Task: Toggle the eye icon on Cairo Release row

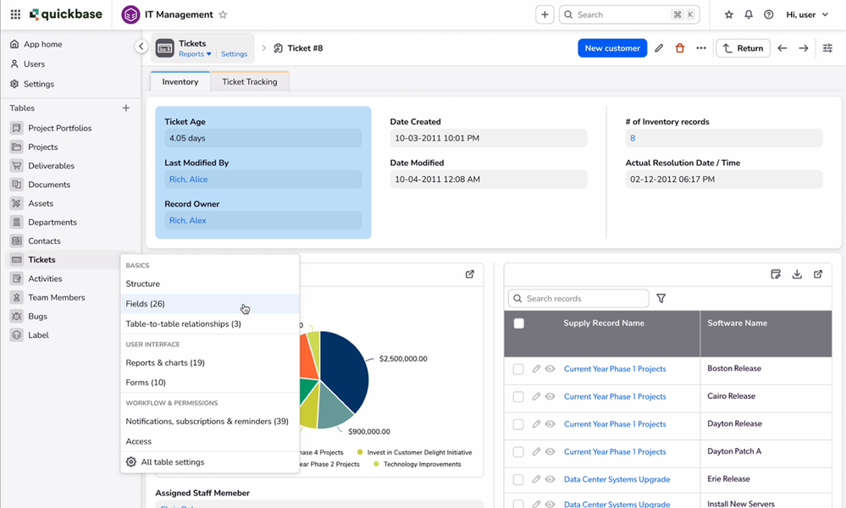Action: pos(550,396)
